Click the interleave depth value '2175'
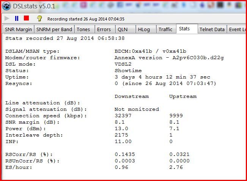The height and width of the screenshot is (181, 247). point(121,135)
